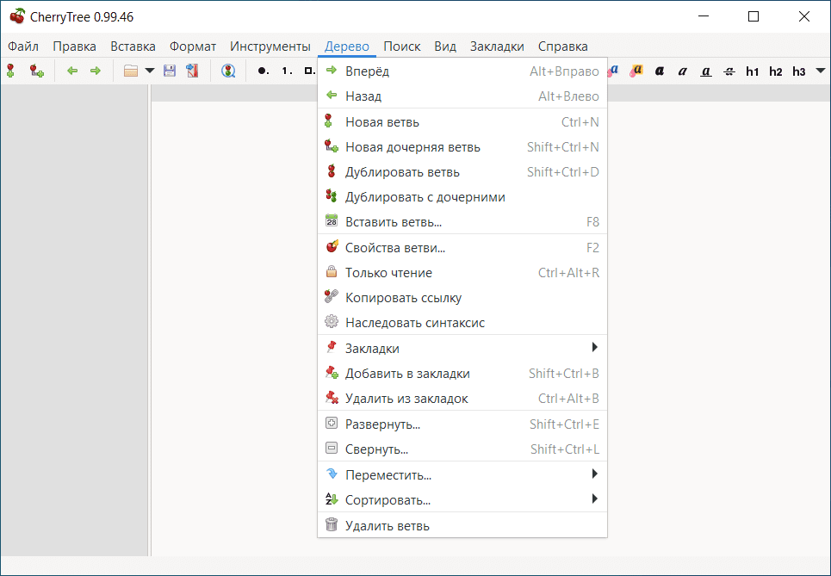Open the Вид menu

pyautogui.click(x=445, y=46)
